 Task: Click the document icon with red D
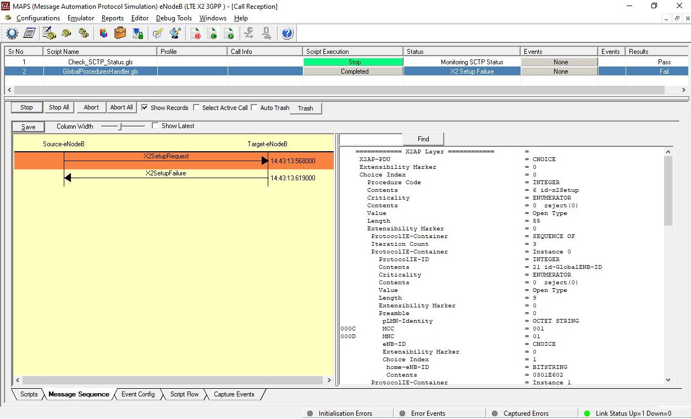click(196, 34)
